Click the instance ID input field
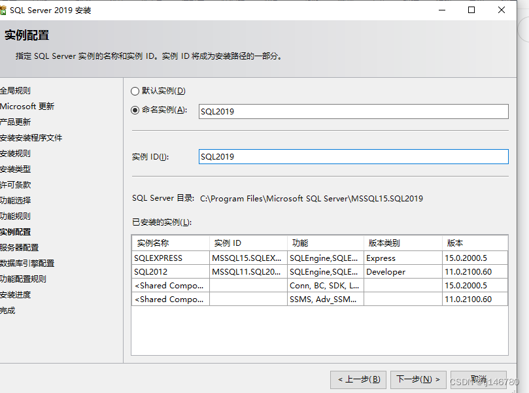 pyautogui.click(x=353, y=156)
